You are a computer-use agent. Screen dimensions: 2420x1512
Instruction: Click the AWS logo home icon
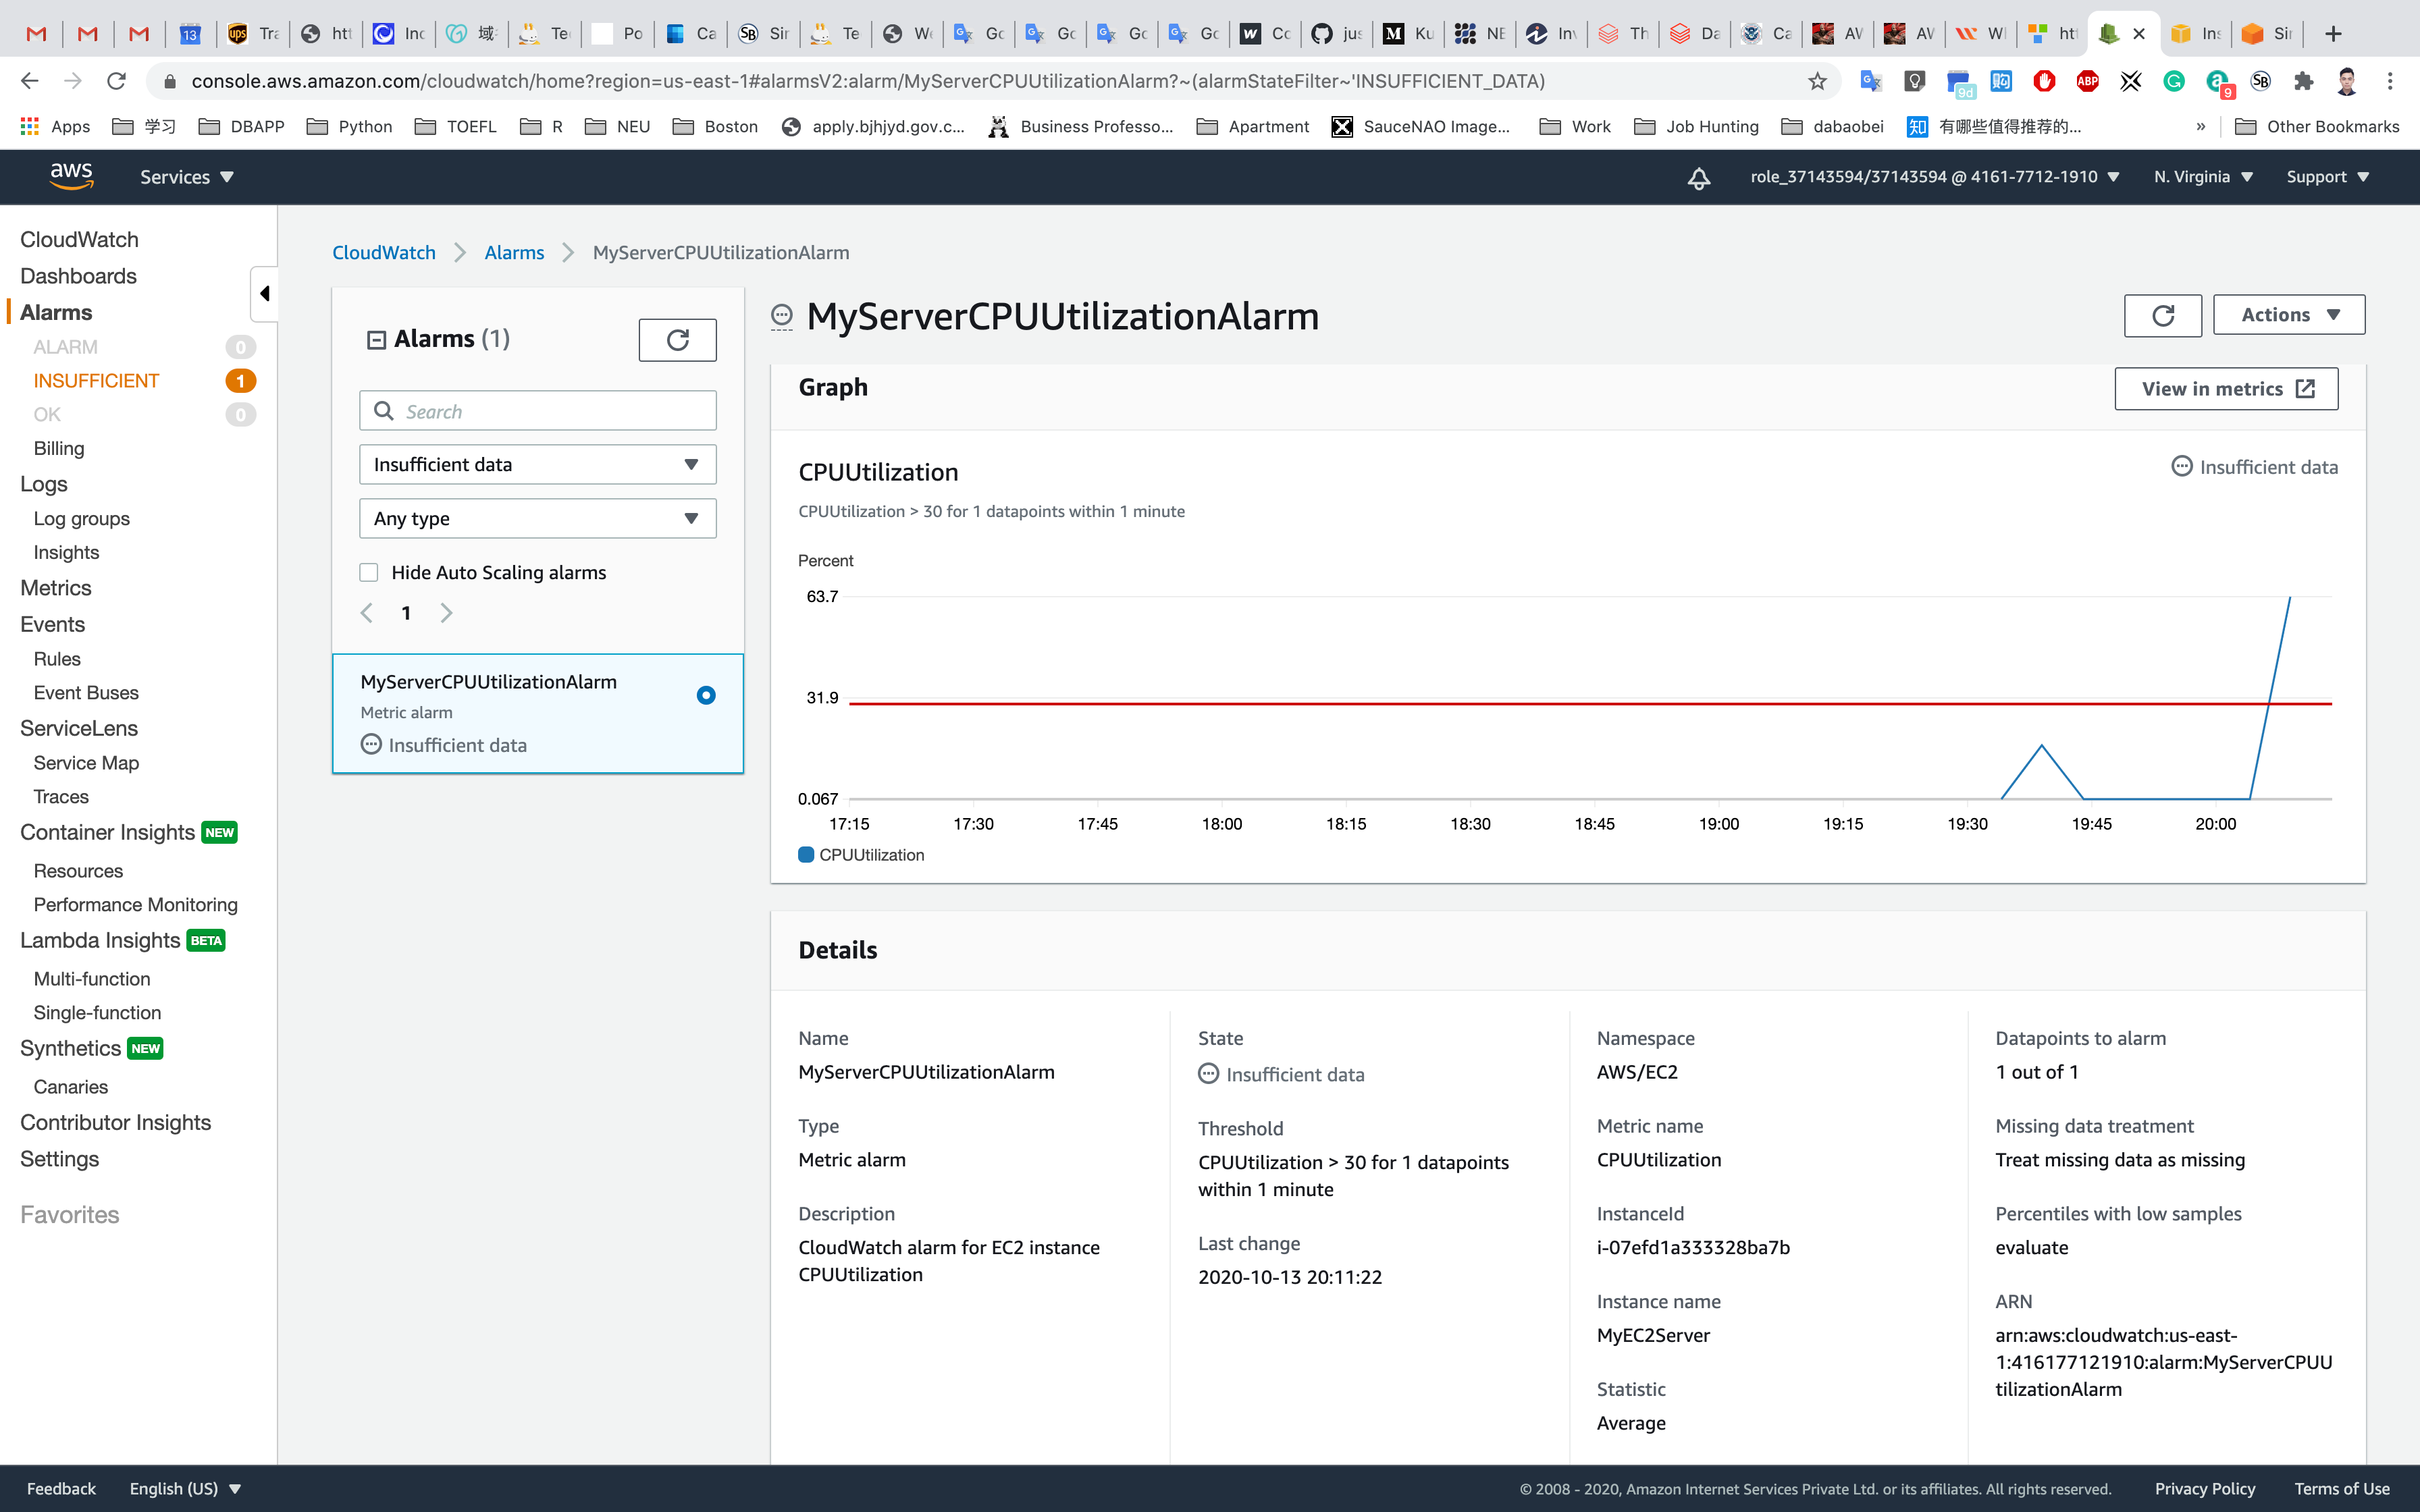(71, 176)
